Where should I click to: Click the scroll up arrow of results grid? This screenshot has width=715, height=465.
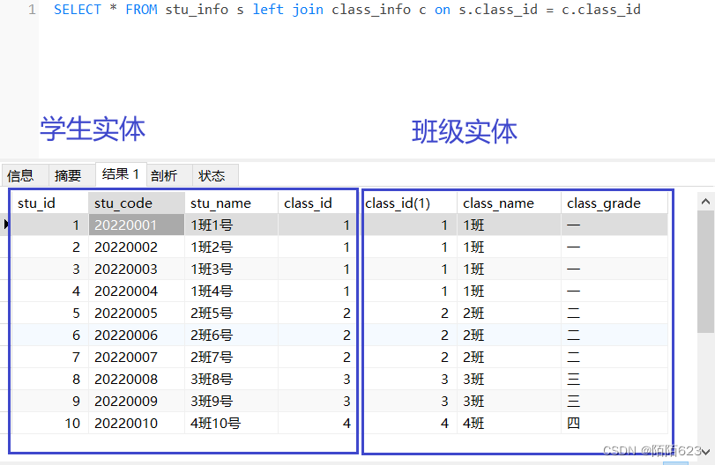click(705, 200)
